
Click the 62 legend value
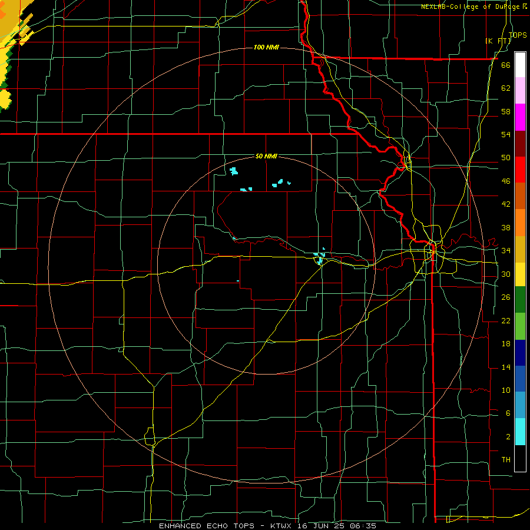pyautogui.click(x=506, y=88)
